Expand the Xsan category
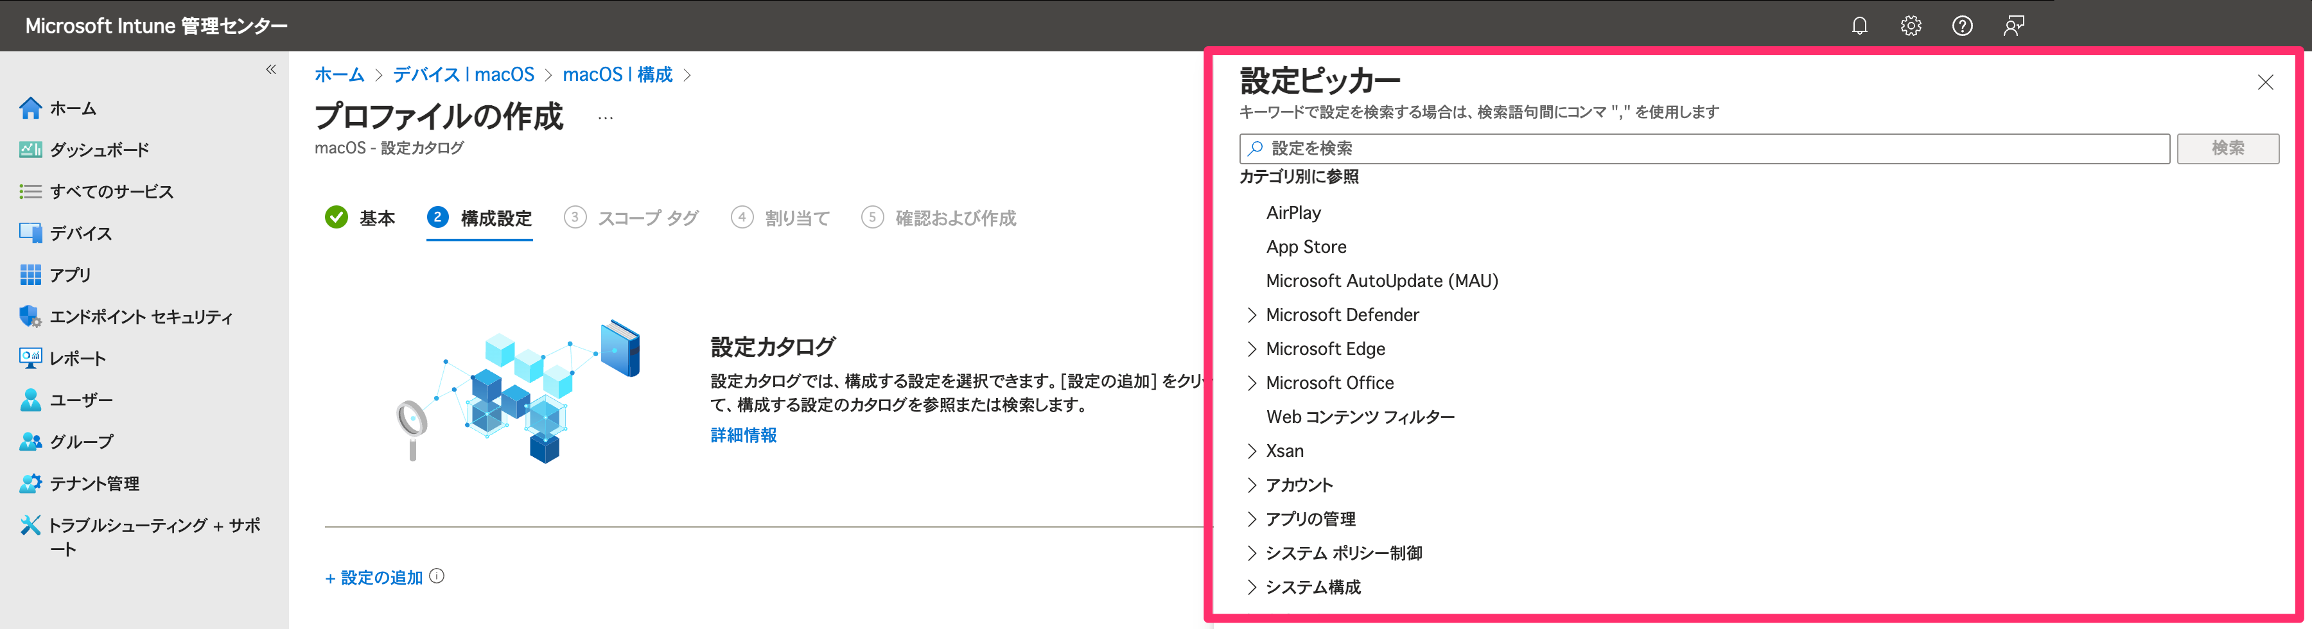The image size is (2312, 629). (x=1252, y=451)
